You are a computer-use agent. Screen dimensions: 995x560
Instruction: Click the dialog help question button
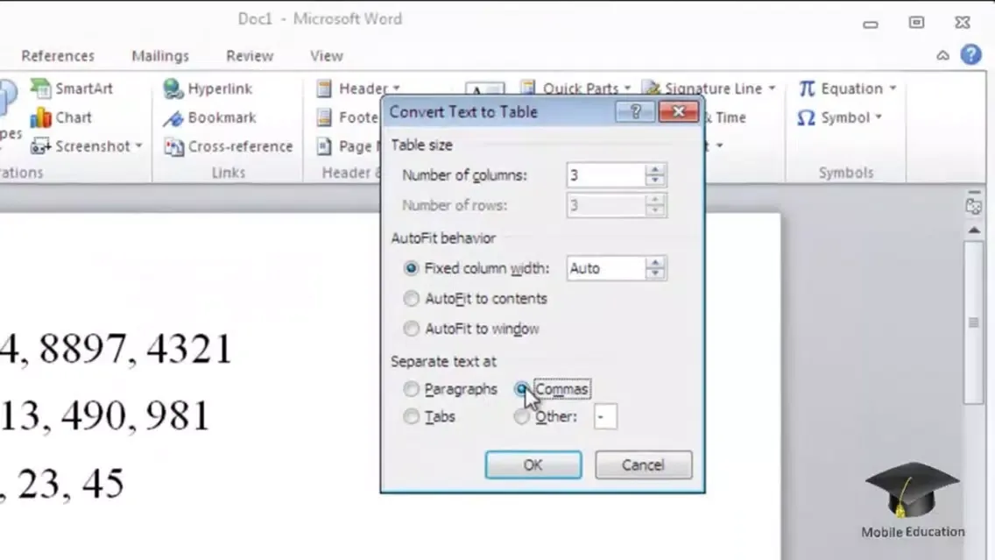[x=635, y=112]
